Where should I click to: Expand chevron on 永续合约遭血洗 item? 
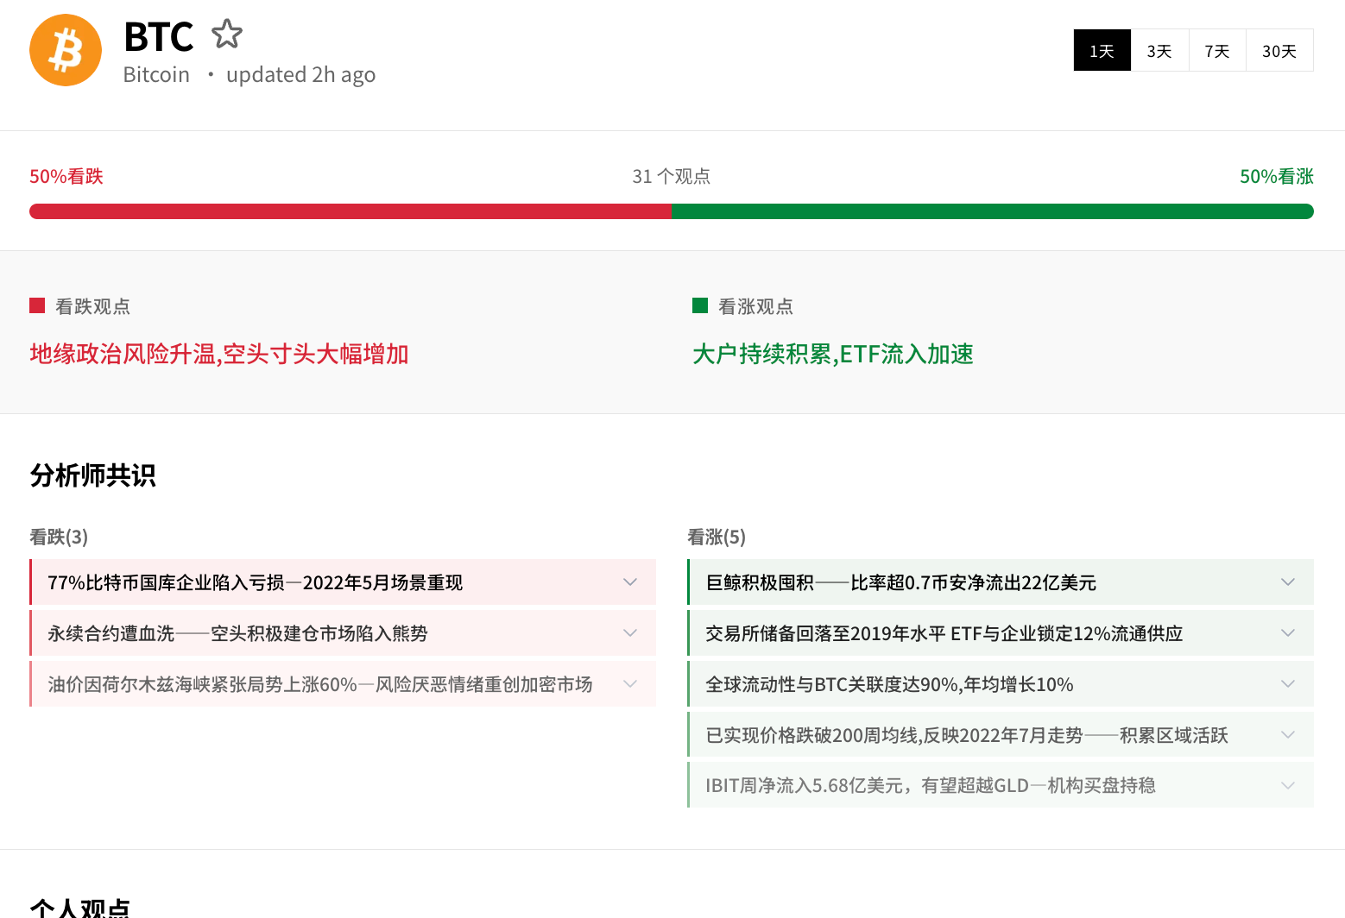point(630,633)
